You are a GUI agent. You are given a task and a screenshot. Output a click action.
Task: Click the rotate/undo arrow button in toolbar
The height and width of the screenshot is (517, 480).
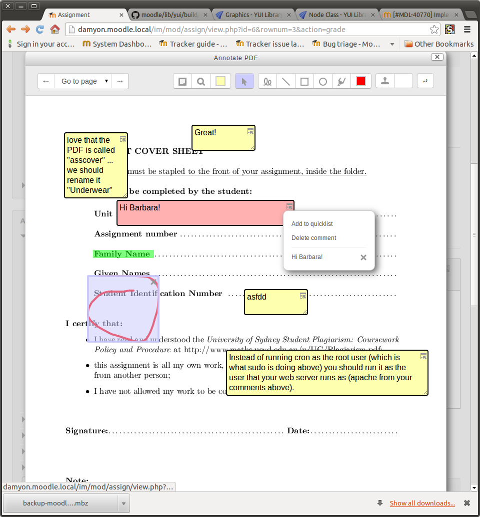point(425,81)
